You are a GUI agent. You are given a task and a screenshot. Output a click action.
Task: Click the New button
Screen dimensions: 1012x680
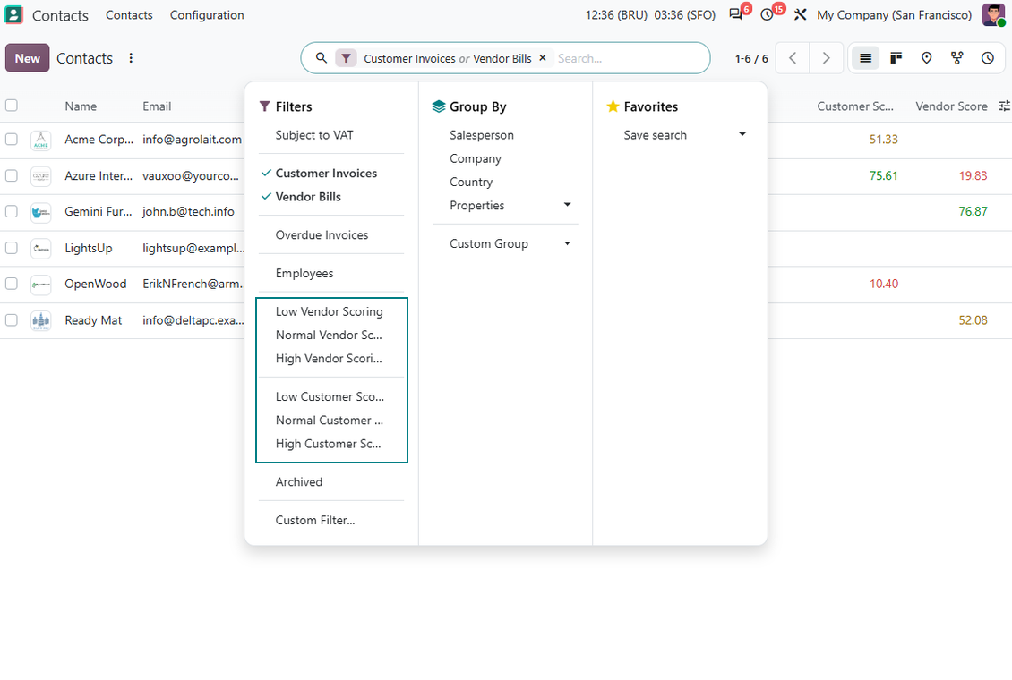click(27, 58)
